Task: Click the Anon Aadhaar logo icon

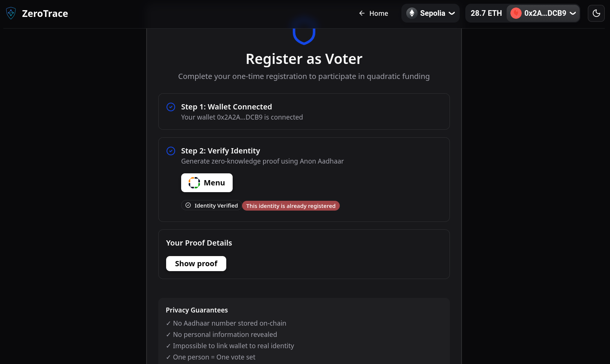Action: pyautogui.click(x=194, y=183)
